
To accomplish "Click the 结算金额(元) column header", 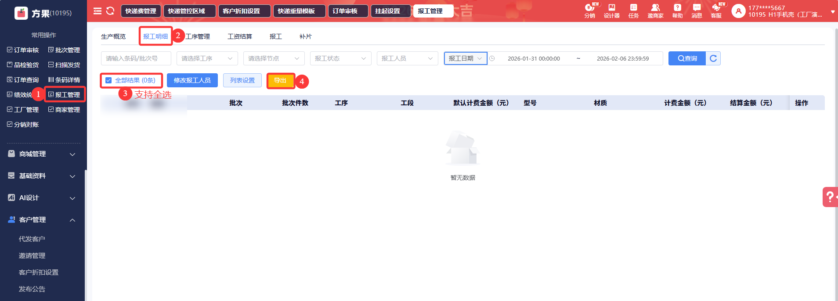I will [751, 103].
